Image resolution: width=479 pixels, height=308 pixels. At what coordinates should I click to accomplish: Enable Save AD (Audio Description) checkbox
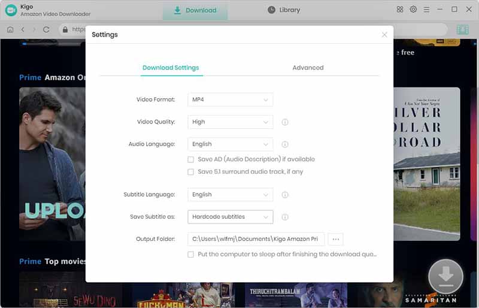tap(190, 159)
